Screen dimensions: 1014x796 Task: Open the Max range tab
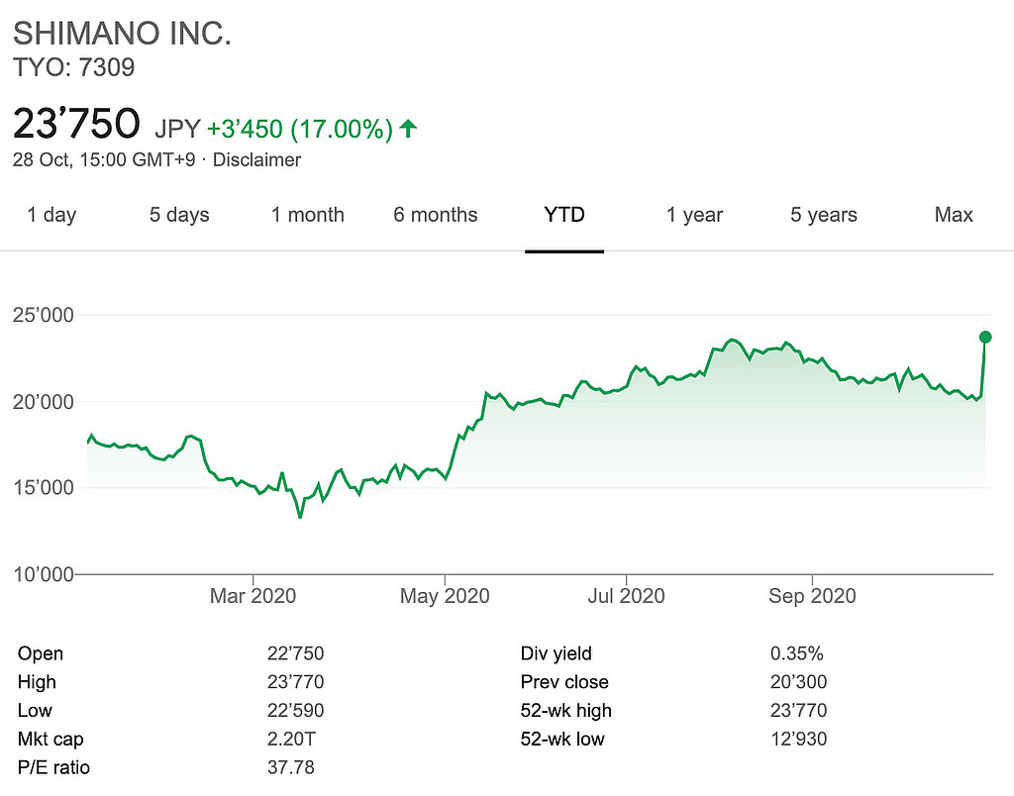point(954,215)
